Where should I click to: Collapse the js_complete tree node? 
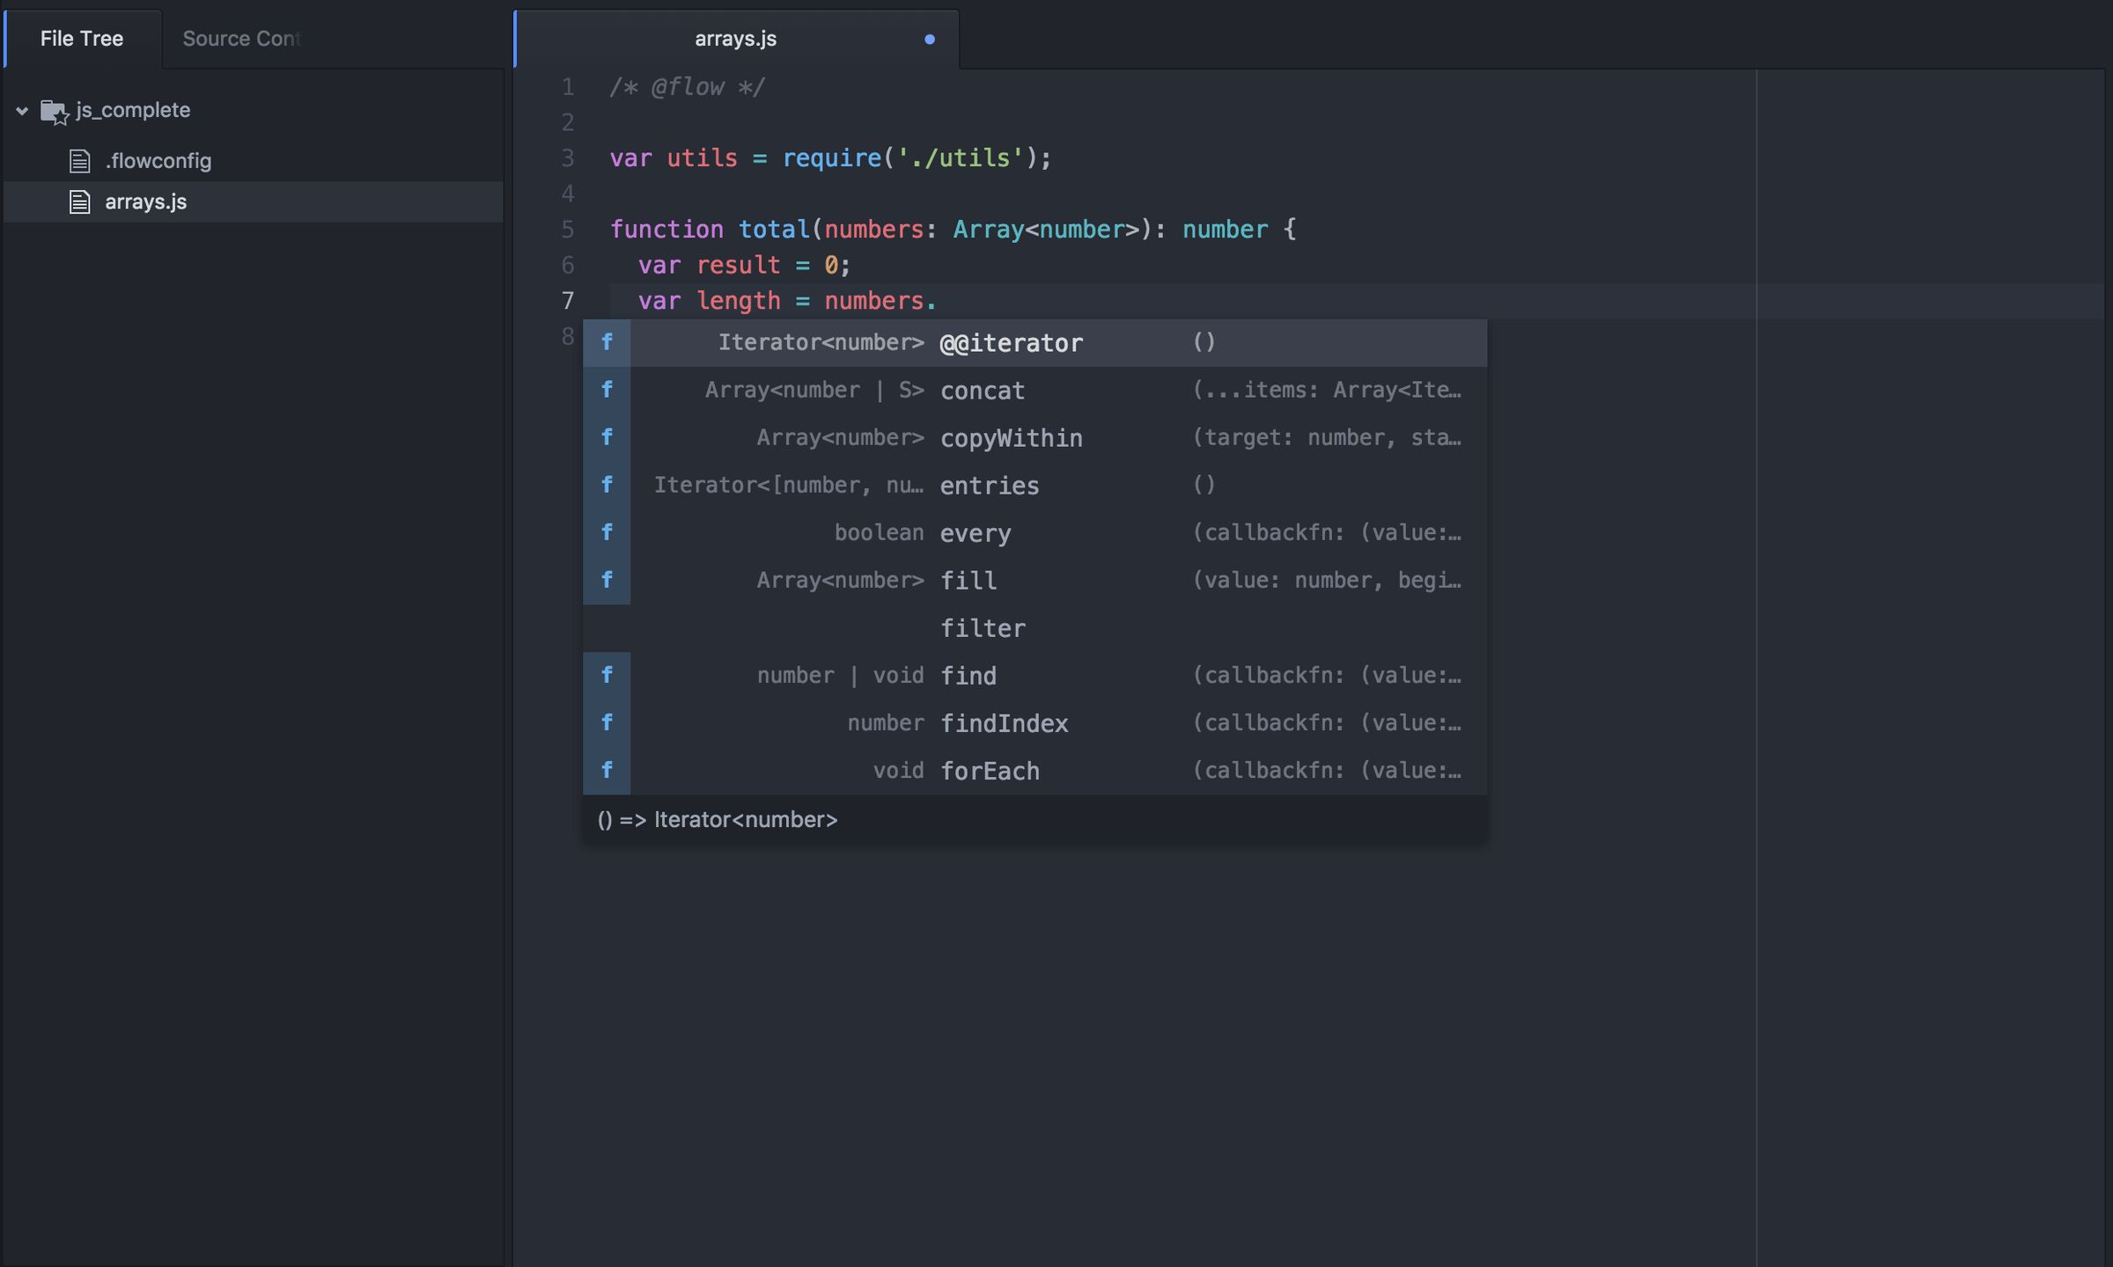pyautogui.click(x=21, y=110)
